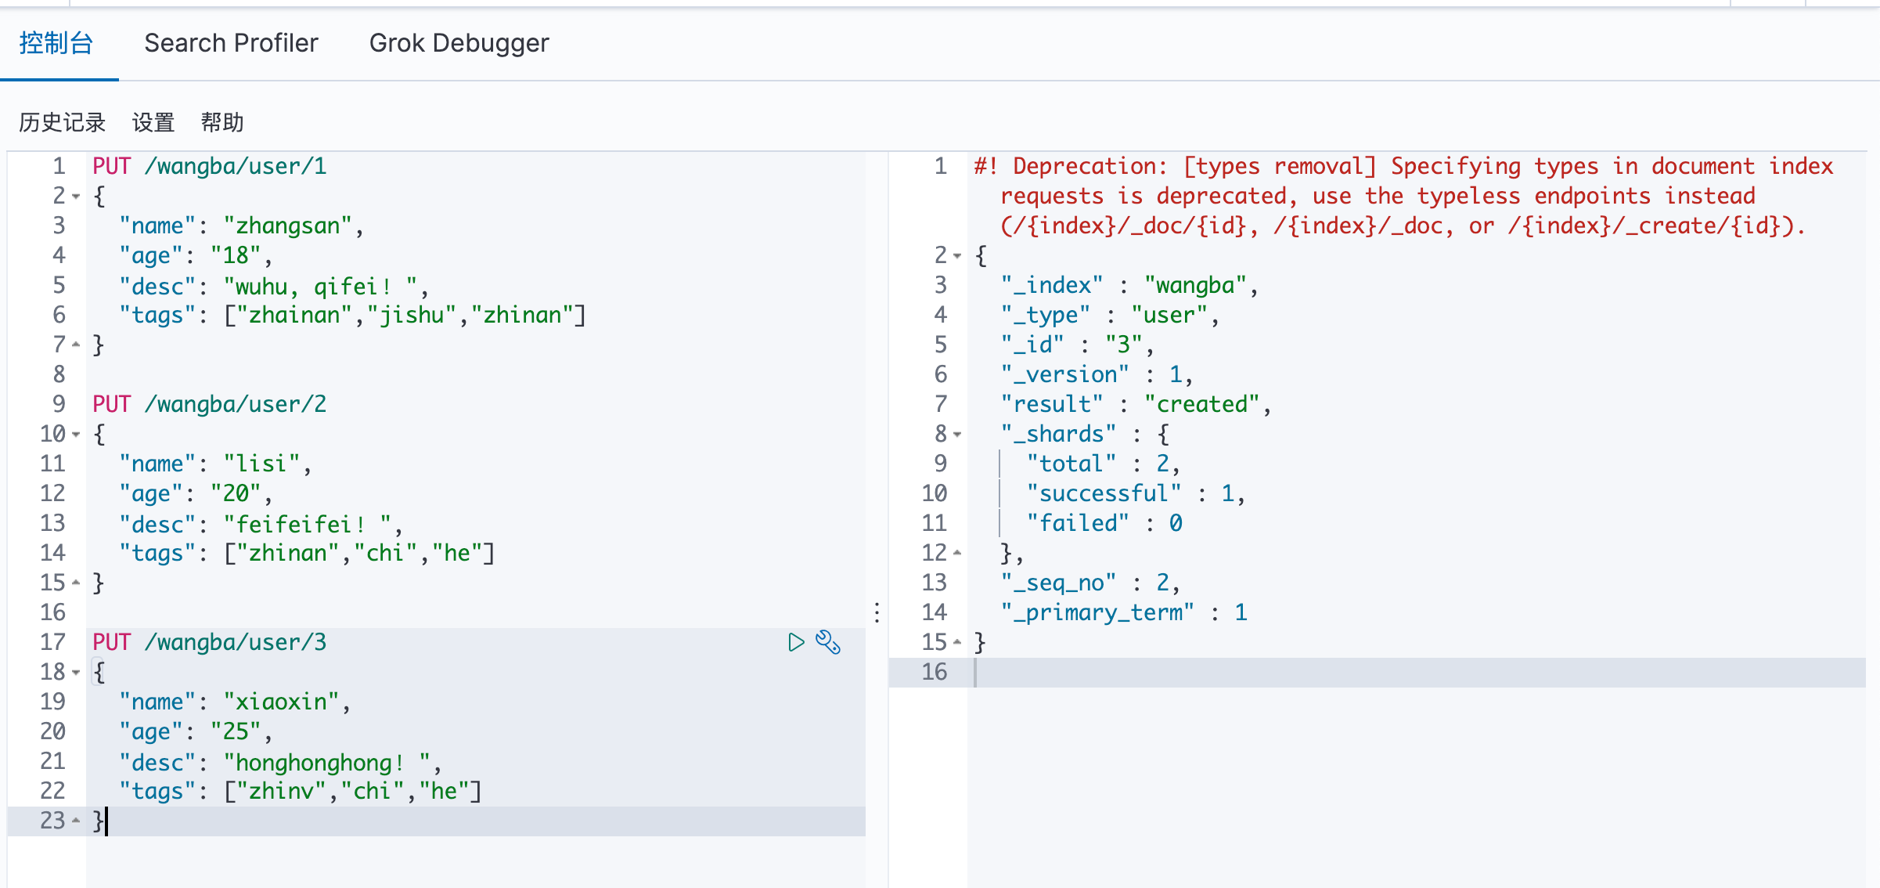The height and width of the screenshot is (888, 1880).
Task: Select the 控制台 console tab
Action: pos(56,43)
